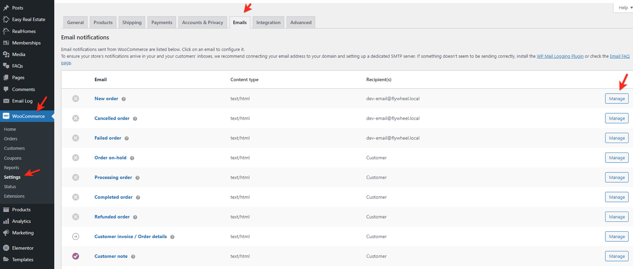The width and height of the screenshot is (633, 269).
Task: Click the Posts pin icon in sidebar
Action: 6,8
